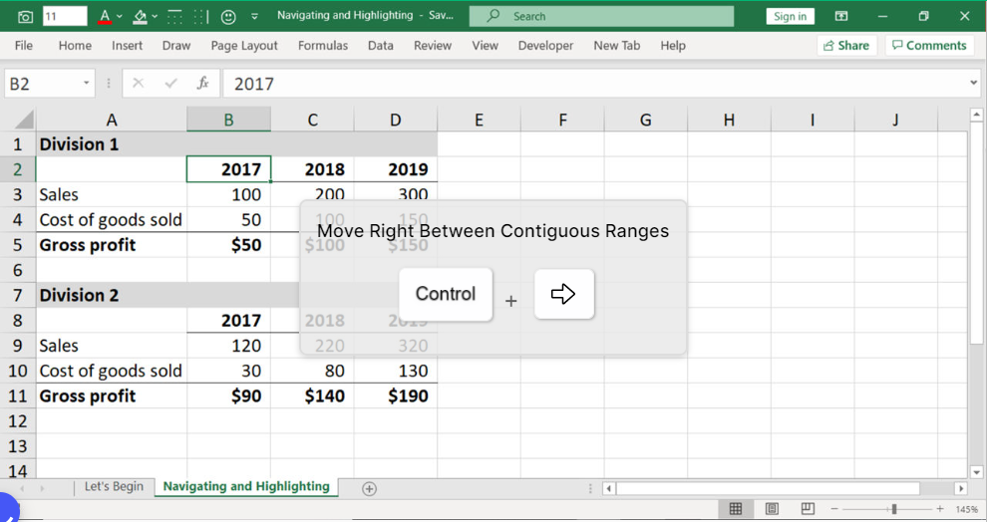Click the Insert Function fx icon
Image resolution: width=987 pixels, height=522 pixels.
(202, 83)
